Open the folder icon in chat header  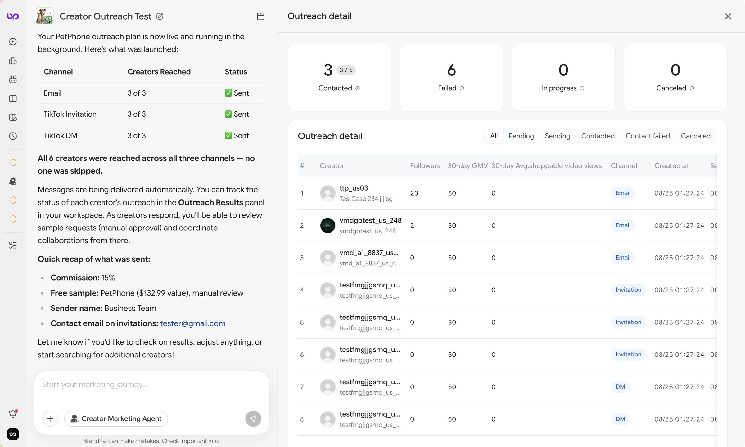[x=261, y=16]
